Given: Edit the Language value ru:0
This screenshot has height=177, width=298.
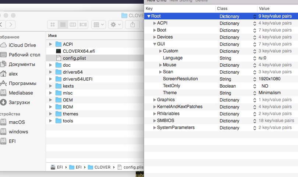Looking at the screenshot, I should (x=262, y=58).
